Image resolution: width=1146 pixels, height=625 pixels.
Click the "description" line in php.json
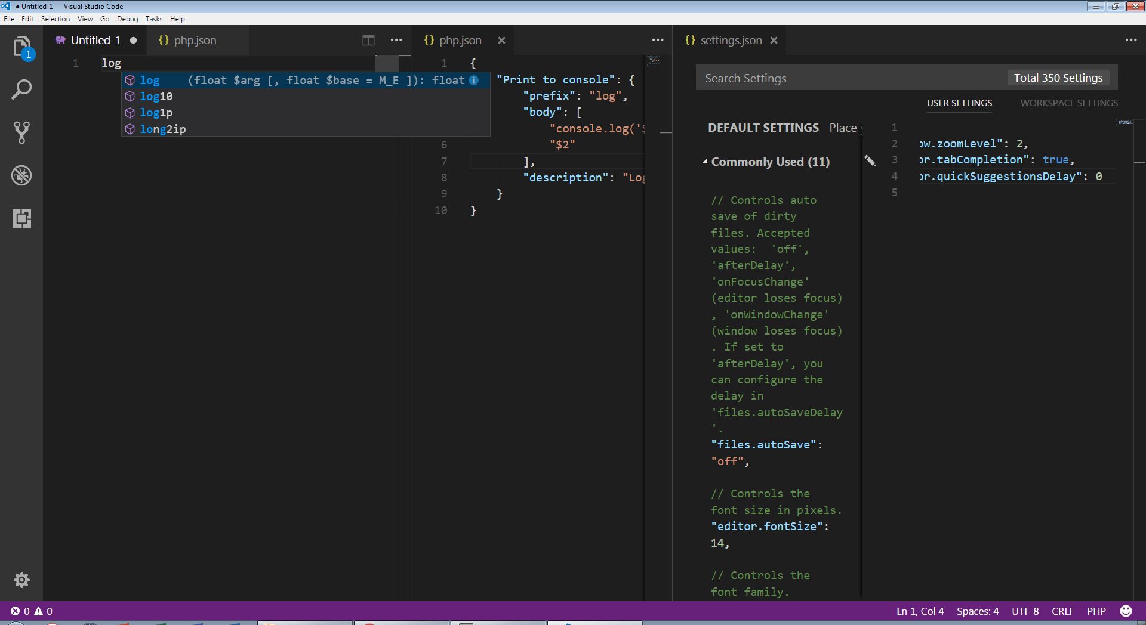(584, 178)
